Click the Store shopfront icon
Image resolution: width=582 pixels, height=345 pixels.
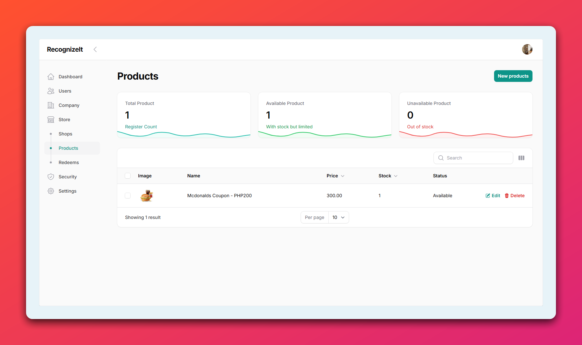click(x=51, y=120)
